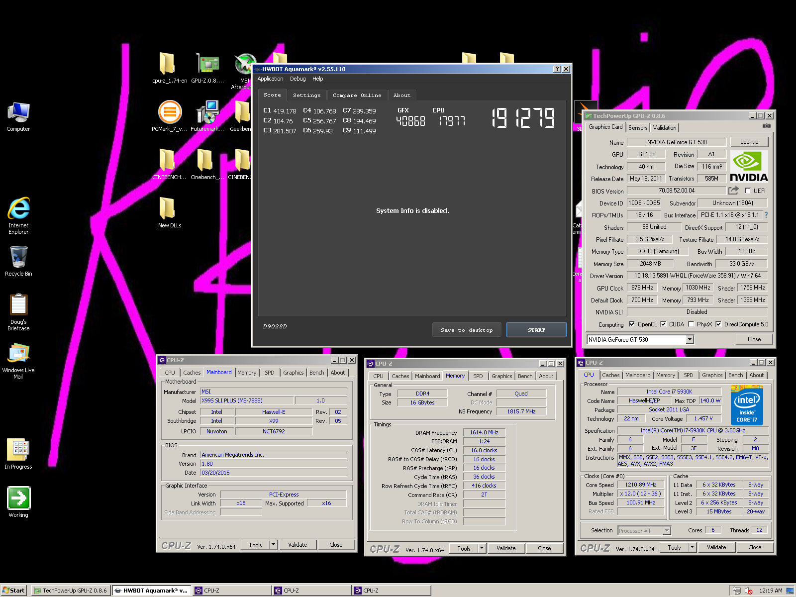The width and height of the screenshot is (796, 597).
Task: Click the Intel Core i7 logo in CPU-Z
Action: pos(747,406)
